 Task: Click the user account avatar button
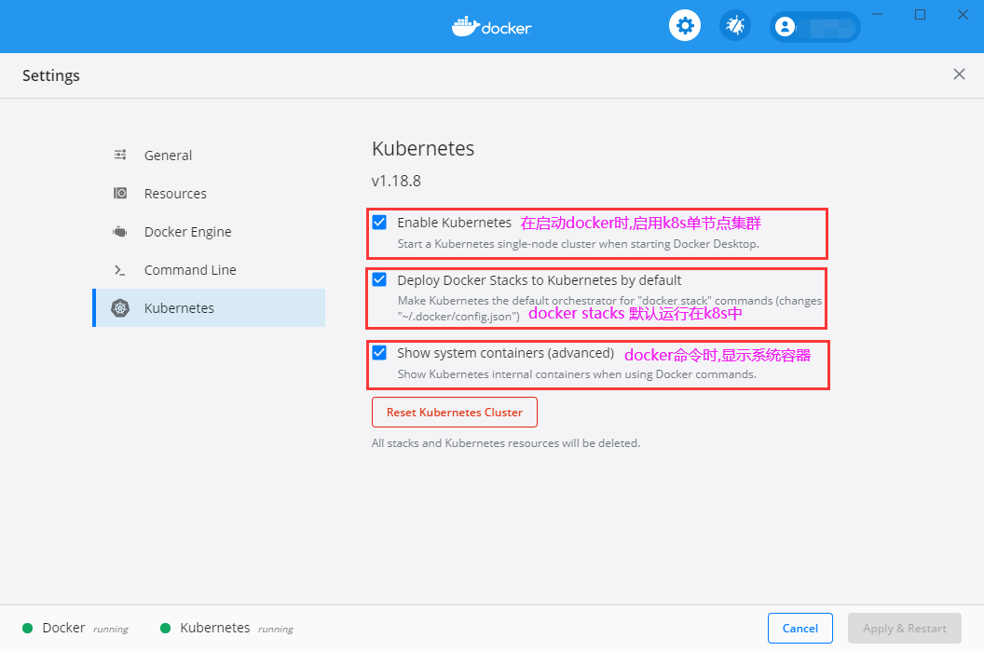[x=814, y=27]
